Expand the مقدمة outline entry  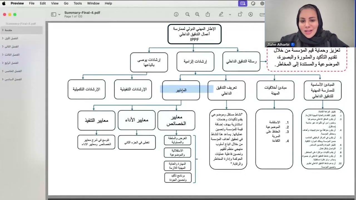click(x=3, y=30)
